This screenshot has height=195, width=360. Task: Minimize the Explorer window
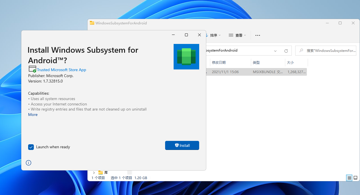coord(327,23)
